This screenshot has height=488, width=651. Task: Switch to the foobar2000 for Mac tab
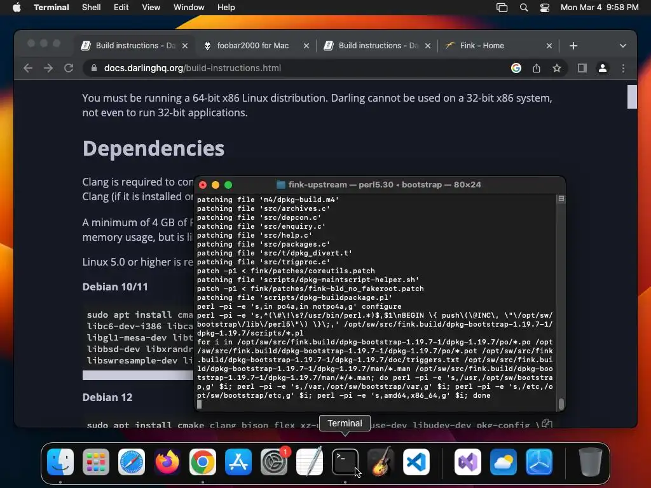click(253, 46)
